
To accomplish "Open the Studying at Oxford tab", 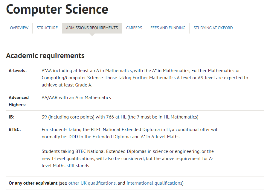I will 213,28.
